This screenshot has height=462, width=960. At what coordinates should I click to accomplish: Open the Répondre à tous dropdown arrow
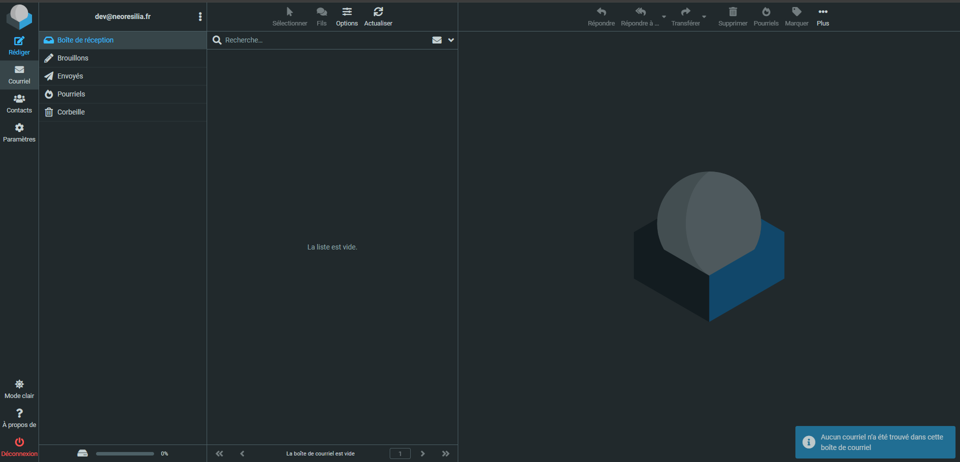click(x=664, y=17)
